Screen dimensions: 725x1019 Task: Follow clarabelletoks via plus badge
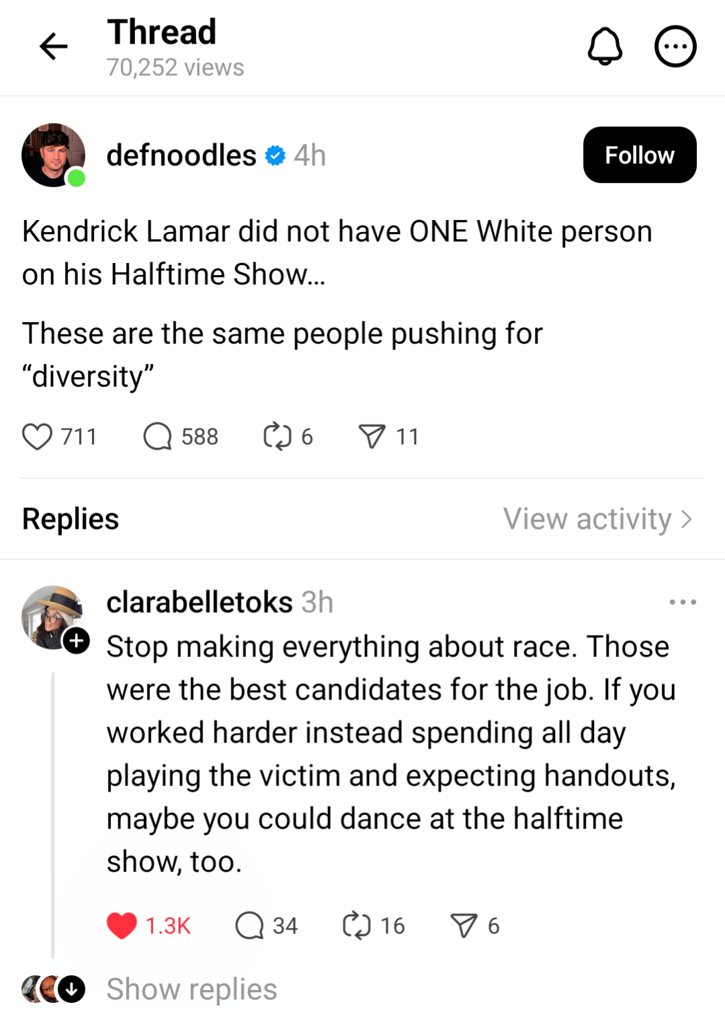point(77,640)
